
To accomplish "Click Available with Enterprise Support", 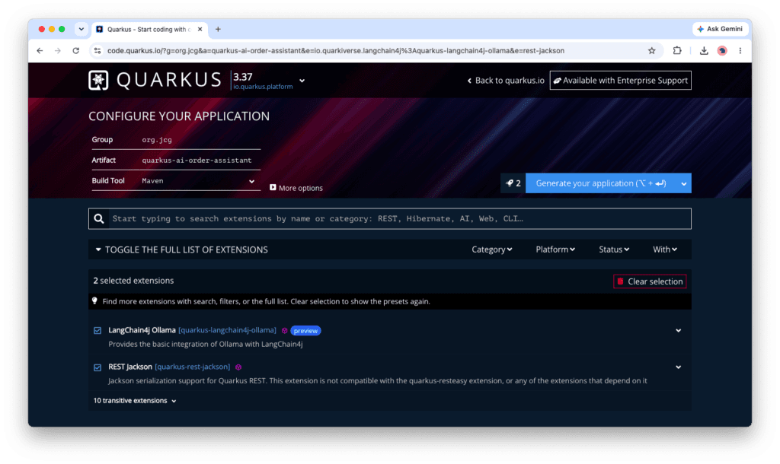I will click(620, 81).
